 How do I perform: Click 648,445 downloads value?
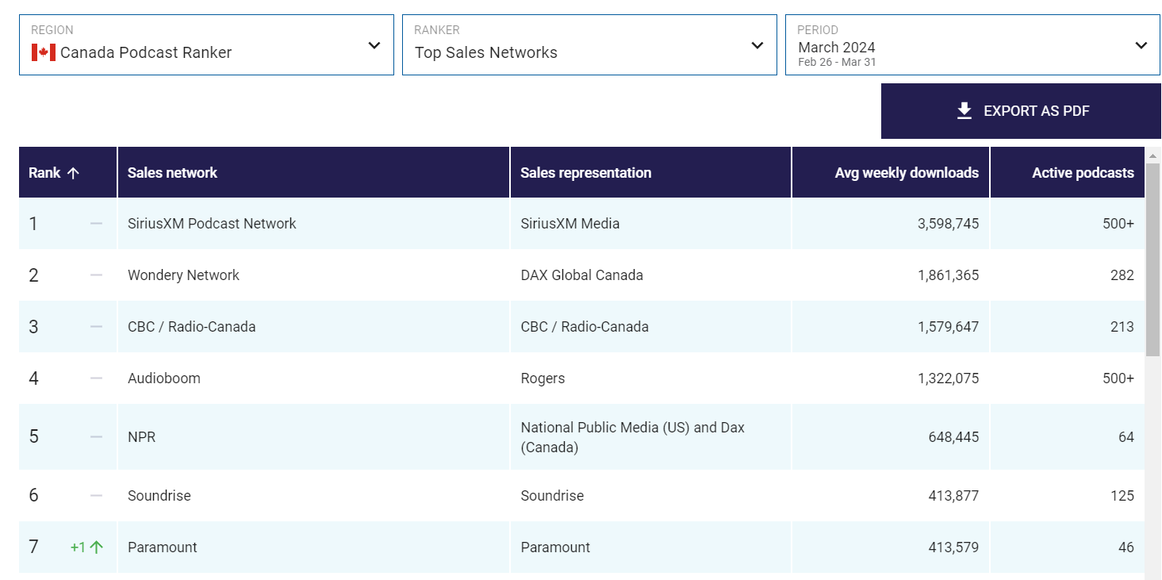pyautogui.click(x=953, y=437)
